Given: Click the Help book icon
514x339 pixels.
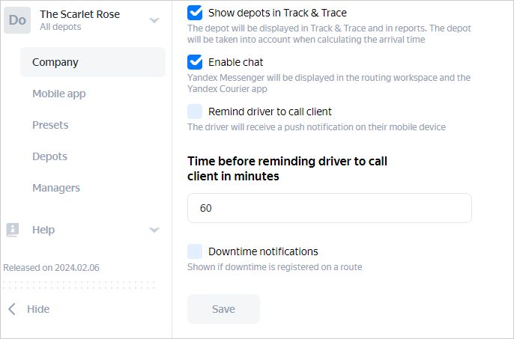Looking at the screenshot, I should (12, 230).
